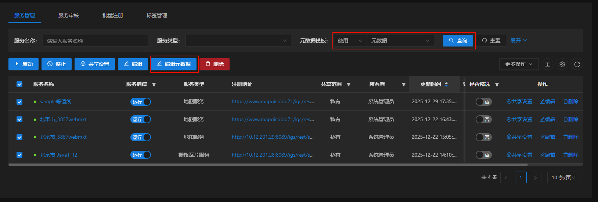Open the table row density icon

click(547, 64)
